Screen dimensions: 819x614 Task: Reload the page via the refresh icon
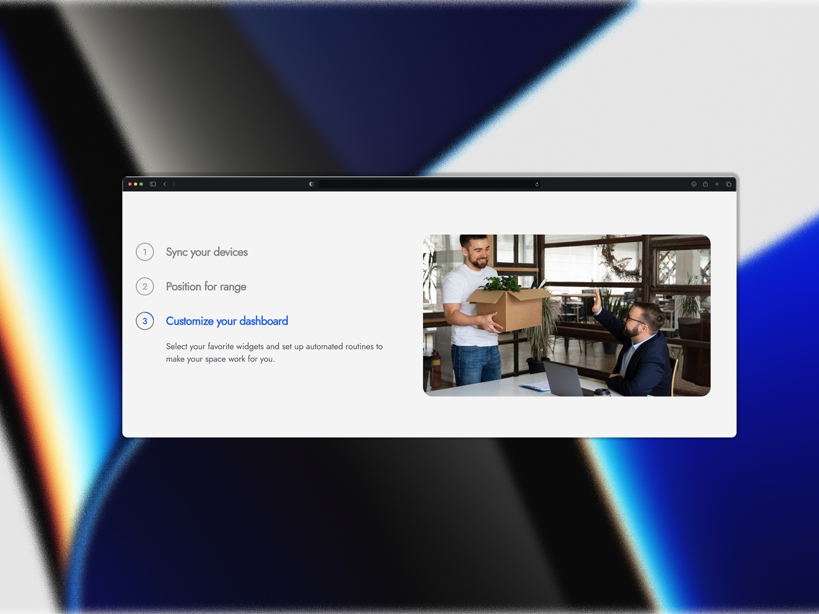click(x=537, y=184)
